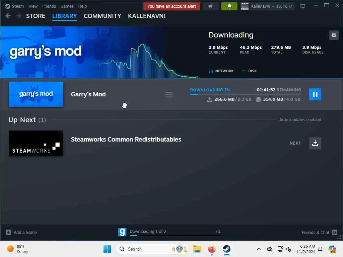Open the Windows Start menu
Viewport: 343px width, 257px height.
point(107,249)
